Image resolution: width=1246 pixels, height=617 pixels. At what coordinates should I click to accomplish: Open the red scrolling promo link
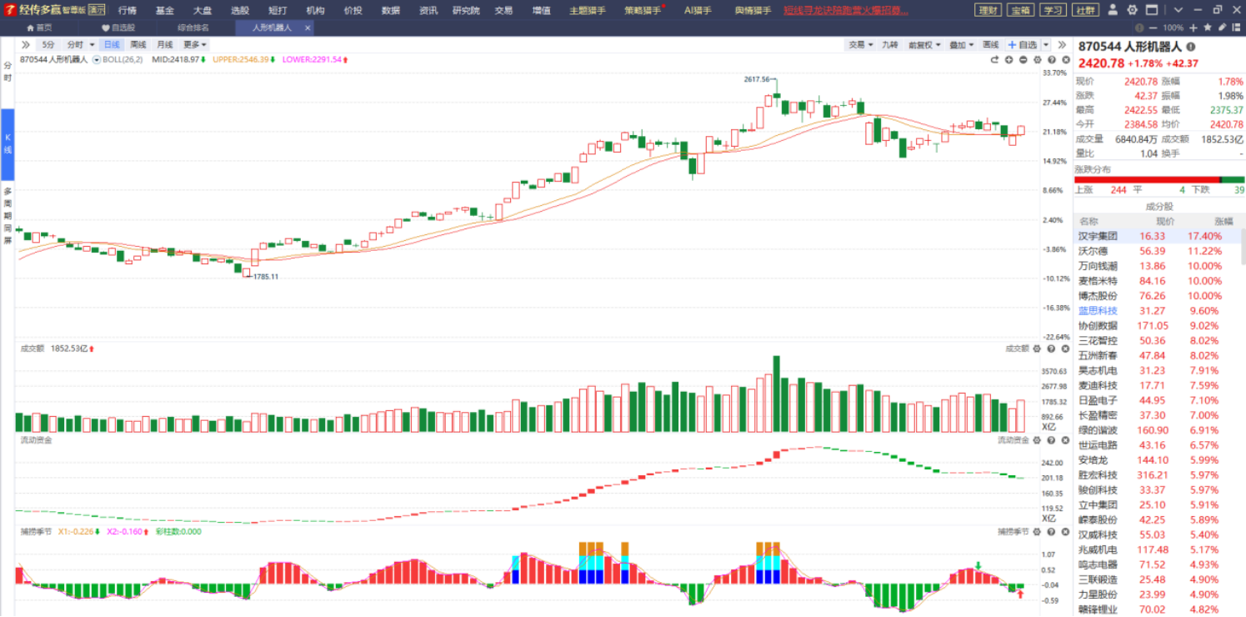846,10
